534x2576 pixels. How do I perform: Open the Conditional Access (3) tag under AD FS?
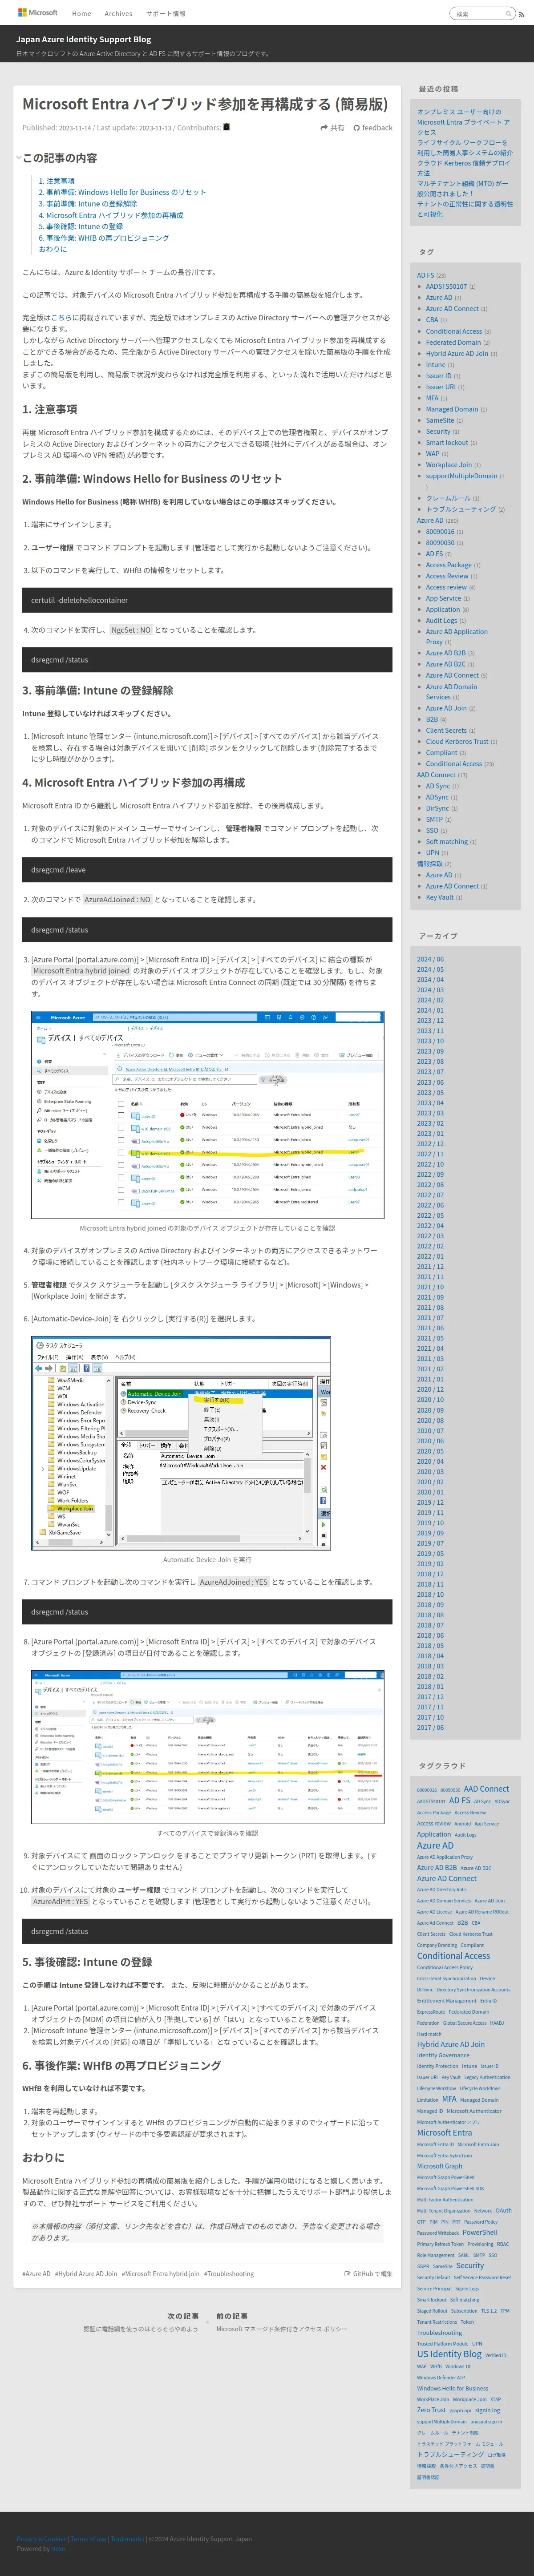tap(454, 331)
